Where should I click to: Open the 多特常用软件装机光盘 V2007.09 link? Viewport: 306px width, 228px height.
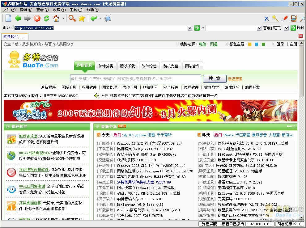click(144, 182)
